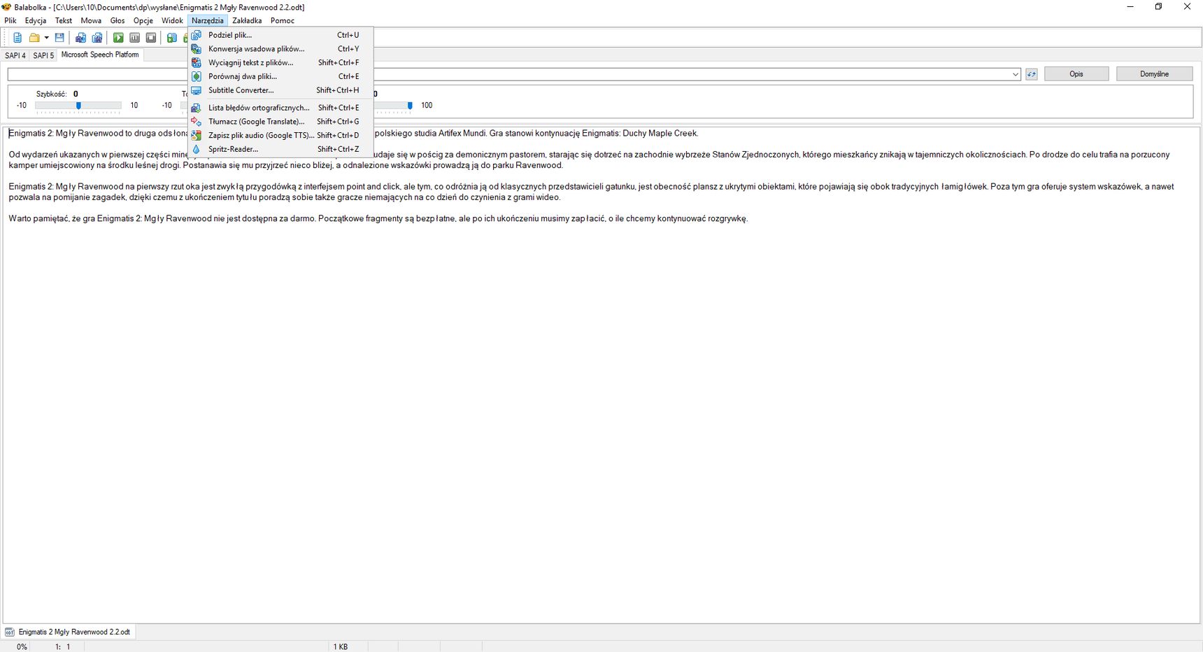Click the Google TTS colored icon
Viewport: 1203px width, 652px height.
tap(197, 135)
